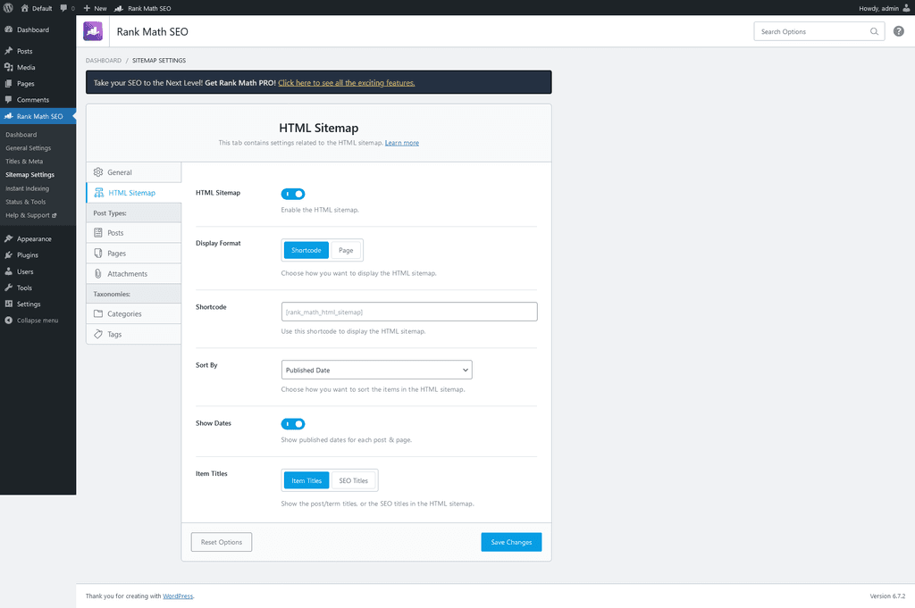Click the Save Changes button
This screenshot has width=915, height=608.
coord(511,542)
